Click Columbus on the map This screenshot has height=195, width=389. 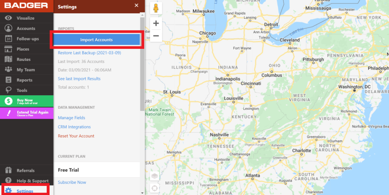coord(272,75)
